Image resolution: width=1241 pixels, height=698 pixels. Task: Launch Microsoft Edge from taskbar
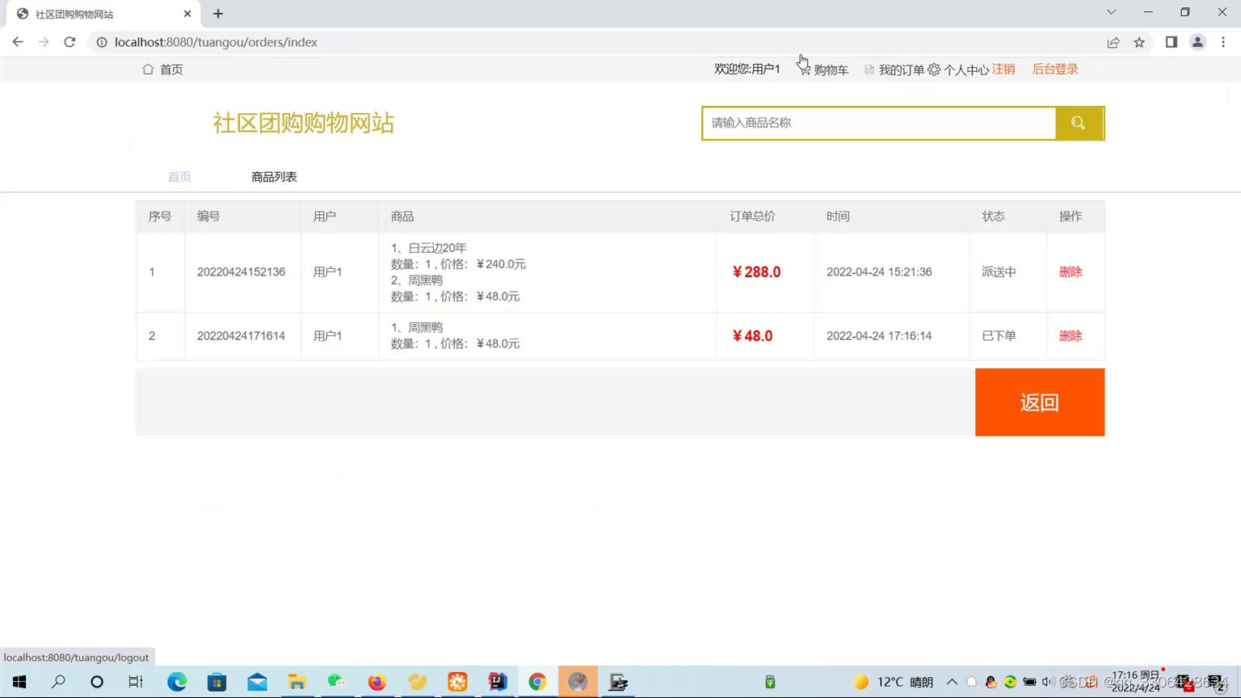click(177, 682)
